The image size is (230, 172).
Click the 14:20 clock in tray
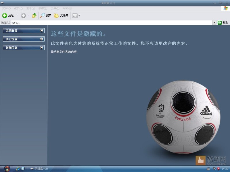point(225,169)
